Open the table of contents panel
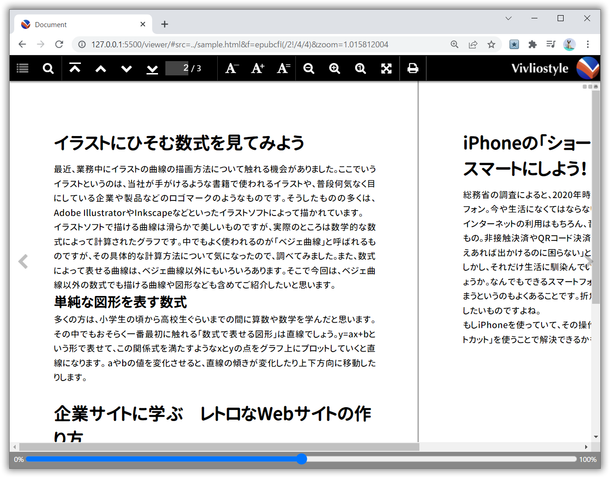The width and height of the screenshot is (610, 478). pos(22,68)
